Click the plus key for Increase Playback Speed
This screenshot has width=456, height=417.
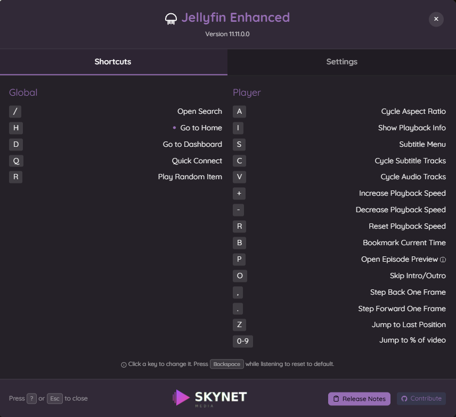pos(239,194)
